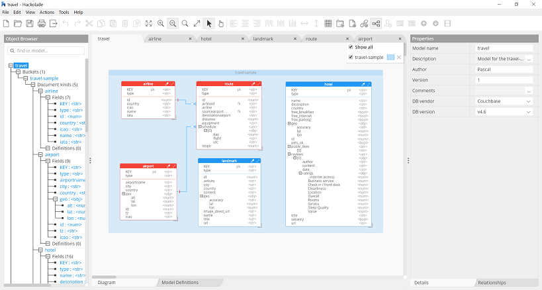Click the fit-to-screen icon
The image size is (542, 290).
point(149,24)
